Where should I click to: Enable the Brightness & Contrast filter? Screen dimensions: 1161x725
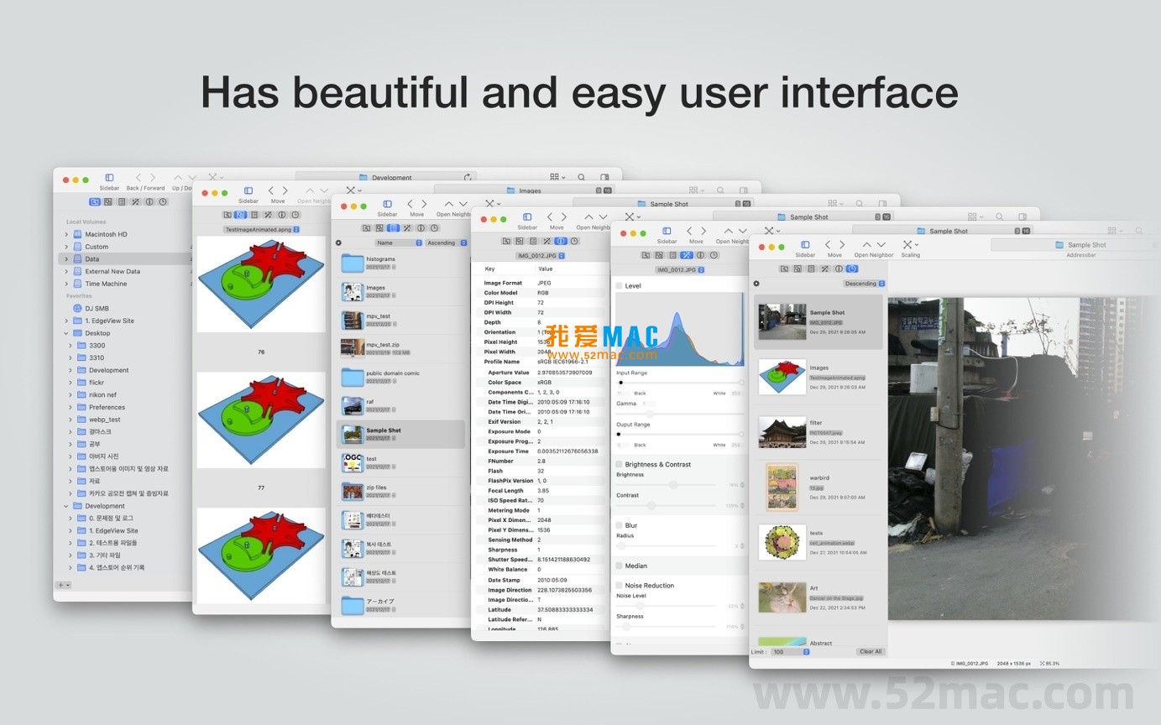[619, 464]
